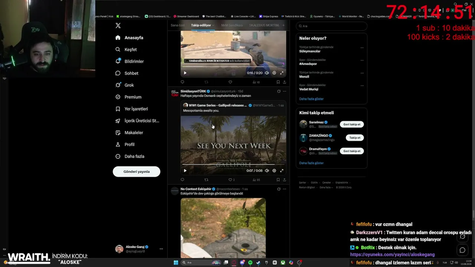Screen dimensions: 475x267
Task: Open Windows Start menu
Action: (176, 263)
